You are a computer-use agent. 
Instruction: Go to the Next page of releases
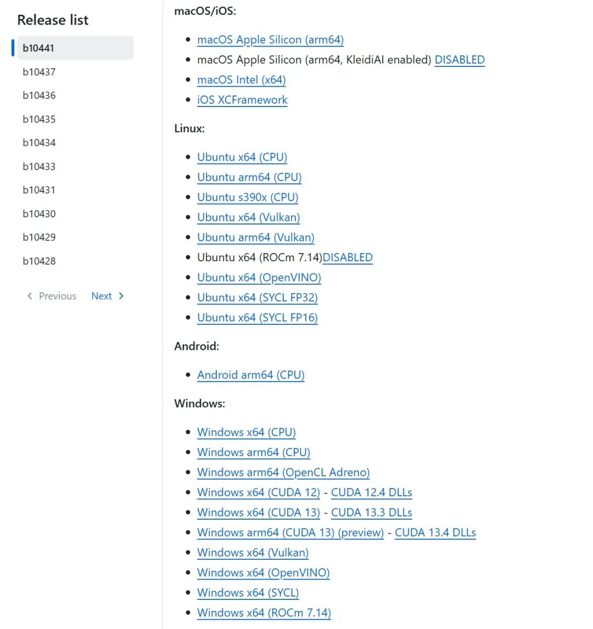(108, 296)
